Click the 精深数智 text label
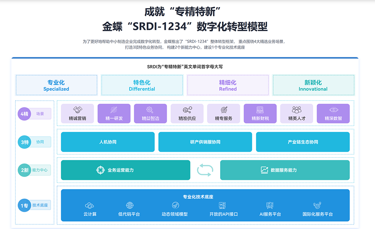375x229 pixels. click(x=333, y=118)
